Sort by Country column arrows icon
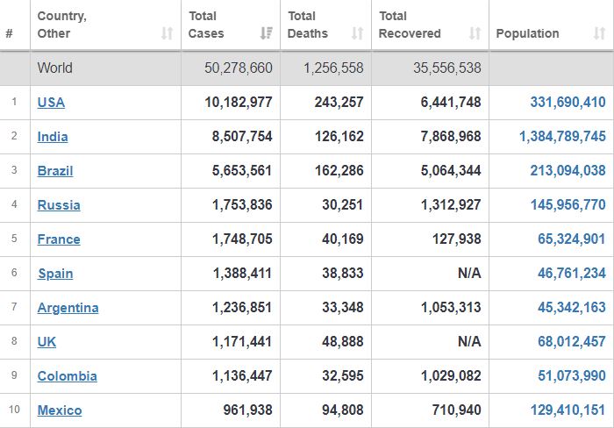The height and width of the screenshot is (428, 614). point(168,33)
